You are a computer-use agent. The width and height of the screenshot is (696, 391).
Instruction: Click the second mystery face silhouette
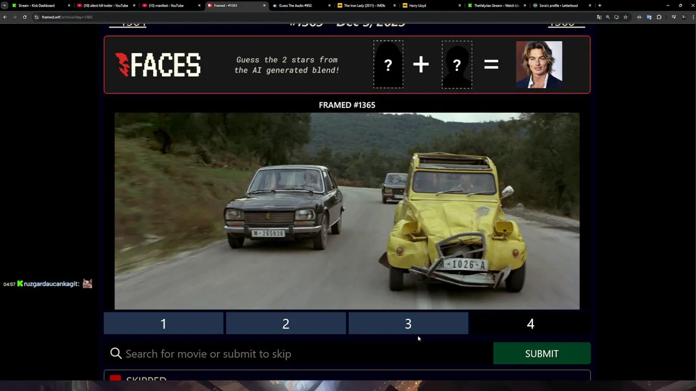coord(457,65)
